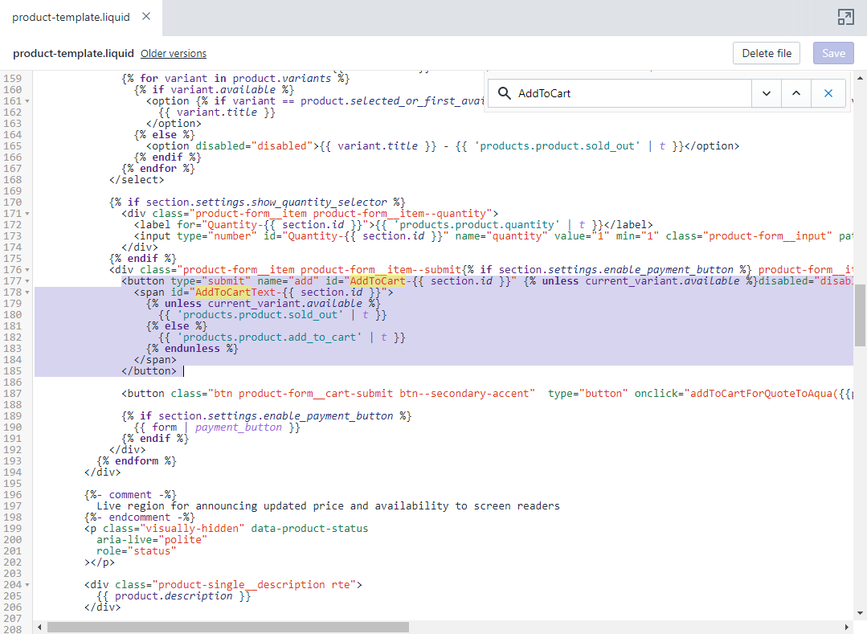
Task: Open the Older versions link
Action: pyautogui.click(x=174, y=54)
